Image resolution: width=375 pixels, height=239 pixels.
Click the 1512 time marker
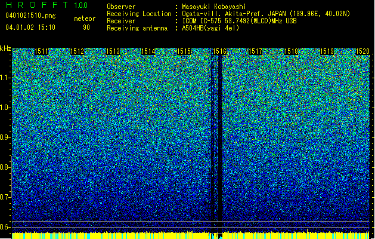pyautogui.click(x=78, y=51)
